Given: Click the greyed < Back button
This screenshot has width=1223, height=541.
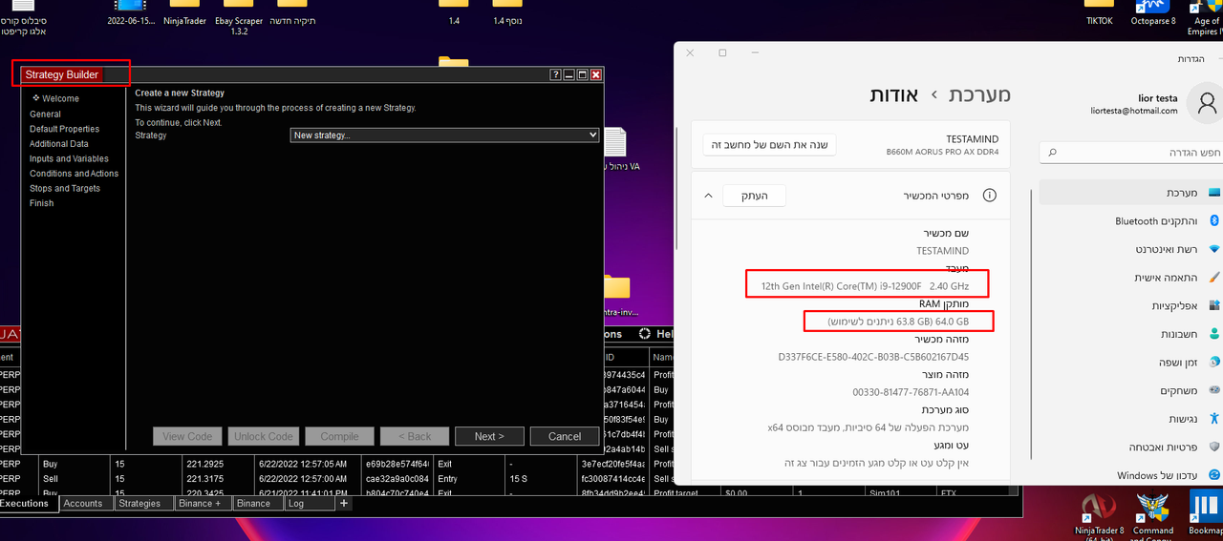Looking at the screenshot, I should [x=415, y=436].
